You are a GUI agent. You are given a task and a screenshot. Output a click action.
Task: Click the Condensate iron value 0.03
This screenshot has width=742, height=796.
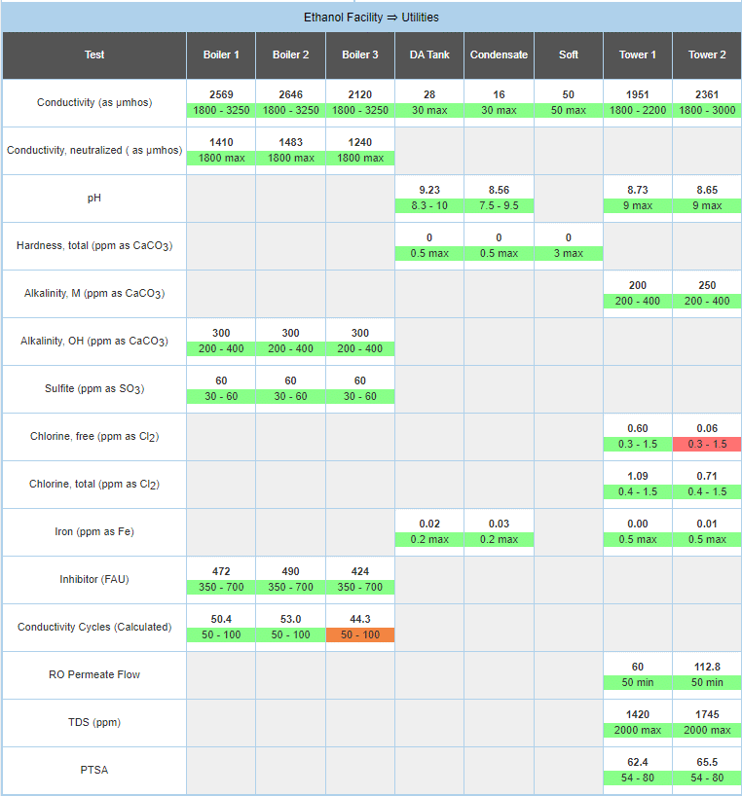[499, 524]
